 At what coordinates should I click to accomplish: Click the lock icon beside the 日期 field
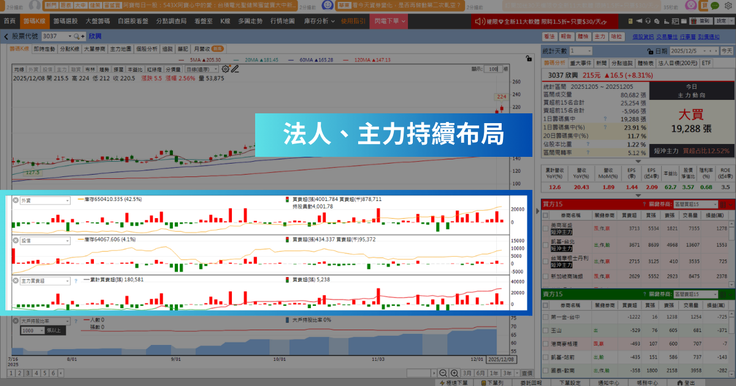650,50
